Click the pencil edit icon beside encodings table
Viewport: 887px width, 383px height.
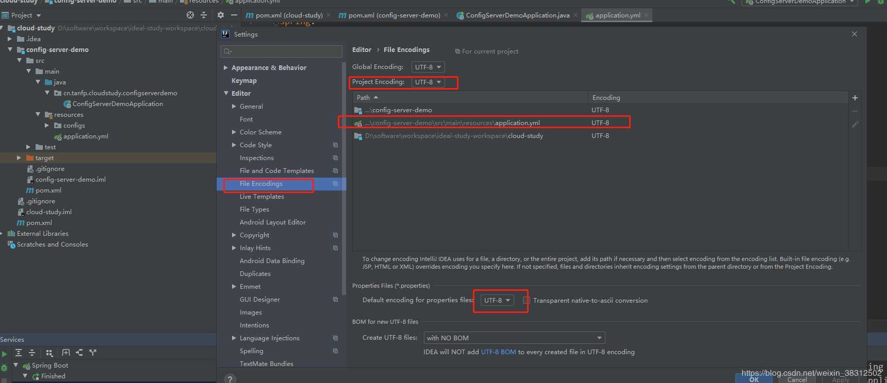[855, 125]
